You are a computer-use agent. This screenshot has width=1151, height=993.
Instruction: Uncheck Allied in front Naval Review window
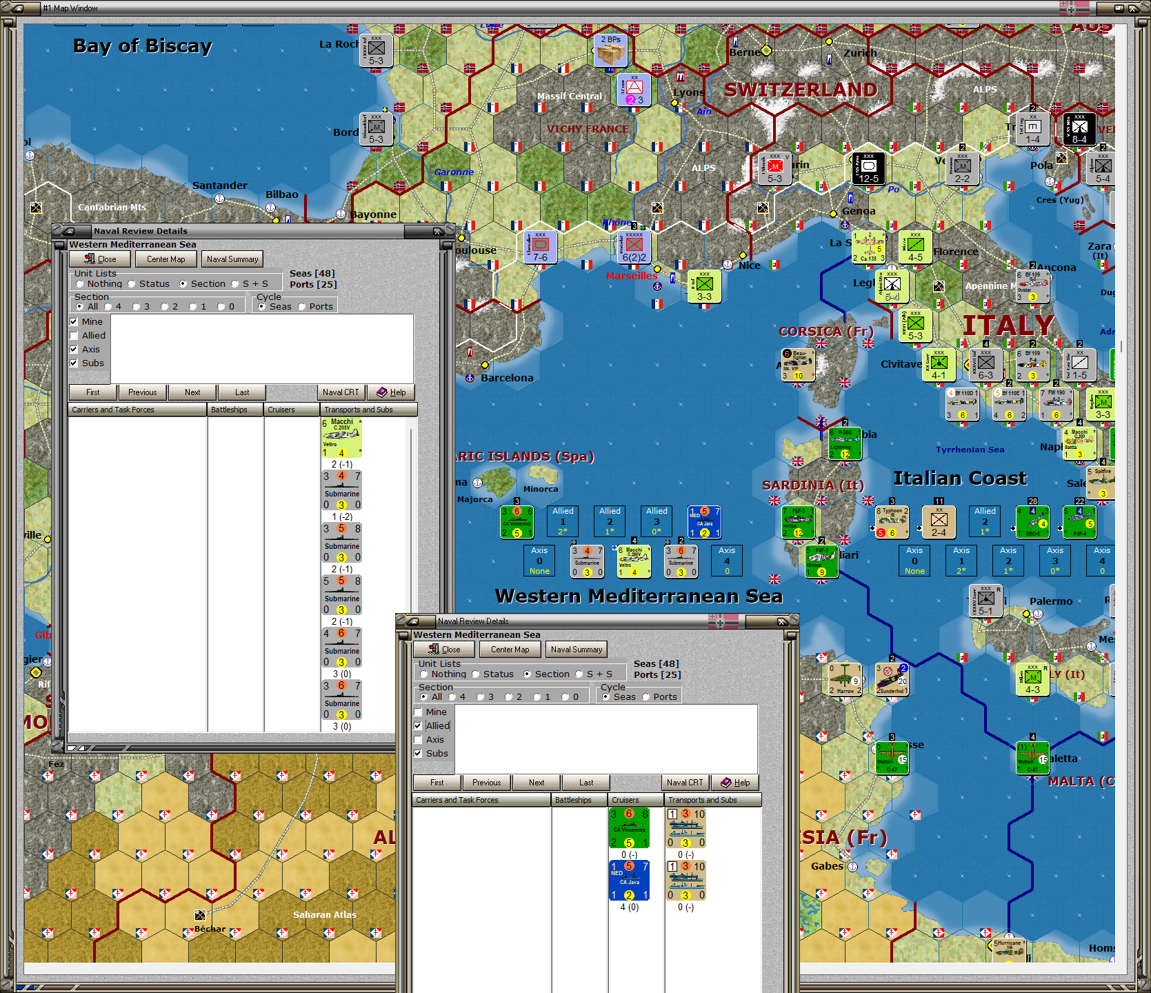[x=418, y=725]
